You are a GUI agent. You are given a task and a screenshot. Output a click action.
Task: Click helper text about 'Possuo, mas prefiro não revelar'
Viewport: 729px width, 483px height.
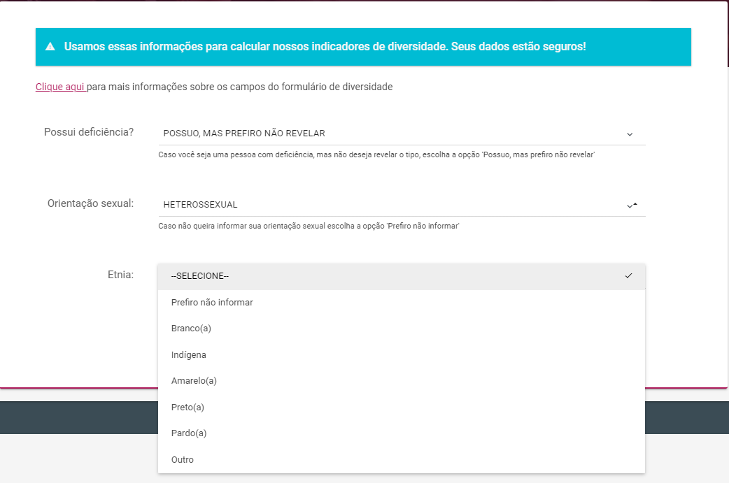click(376, 154)
